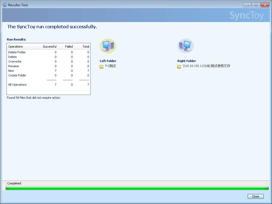Click the 'Found 58 files' message
This screenshot has width=272, height=204.
click(x=34, y=98)
